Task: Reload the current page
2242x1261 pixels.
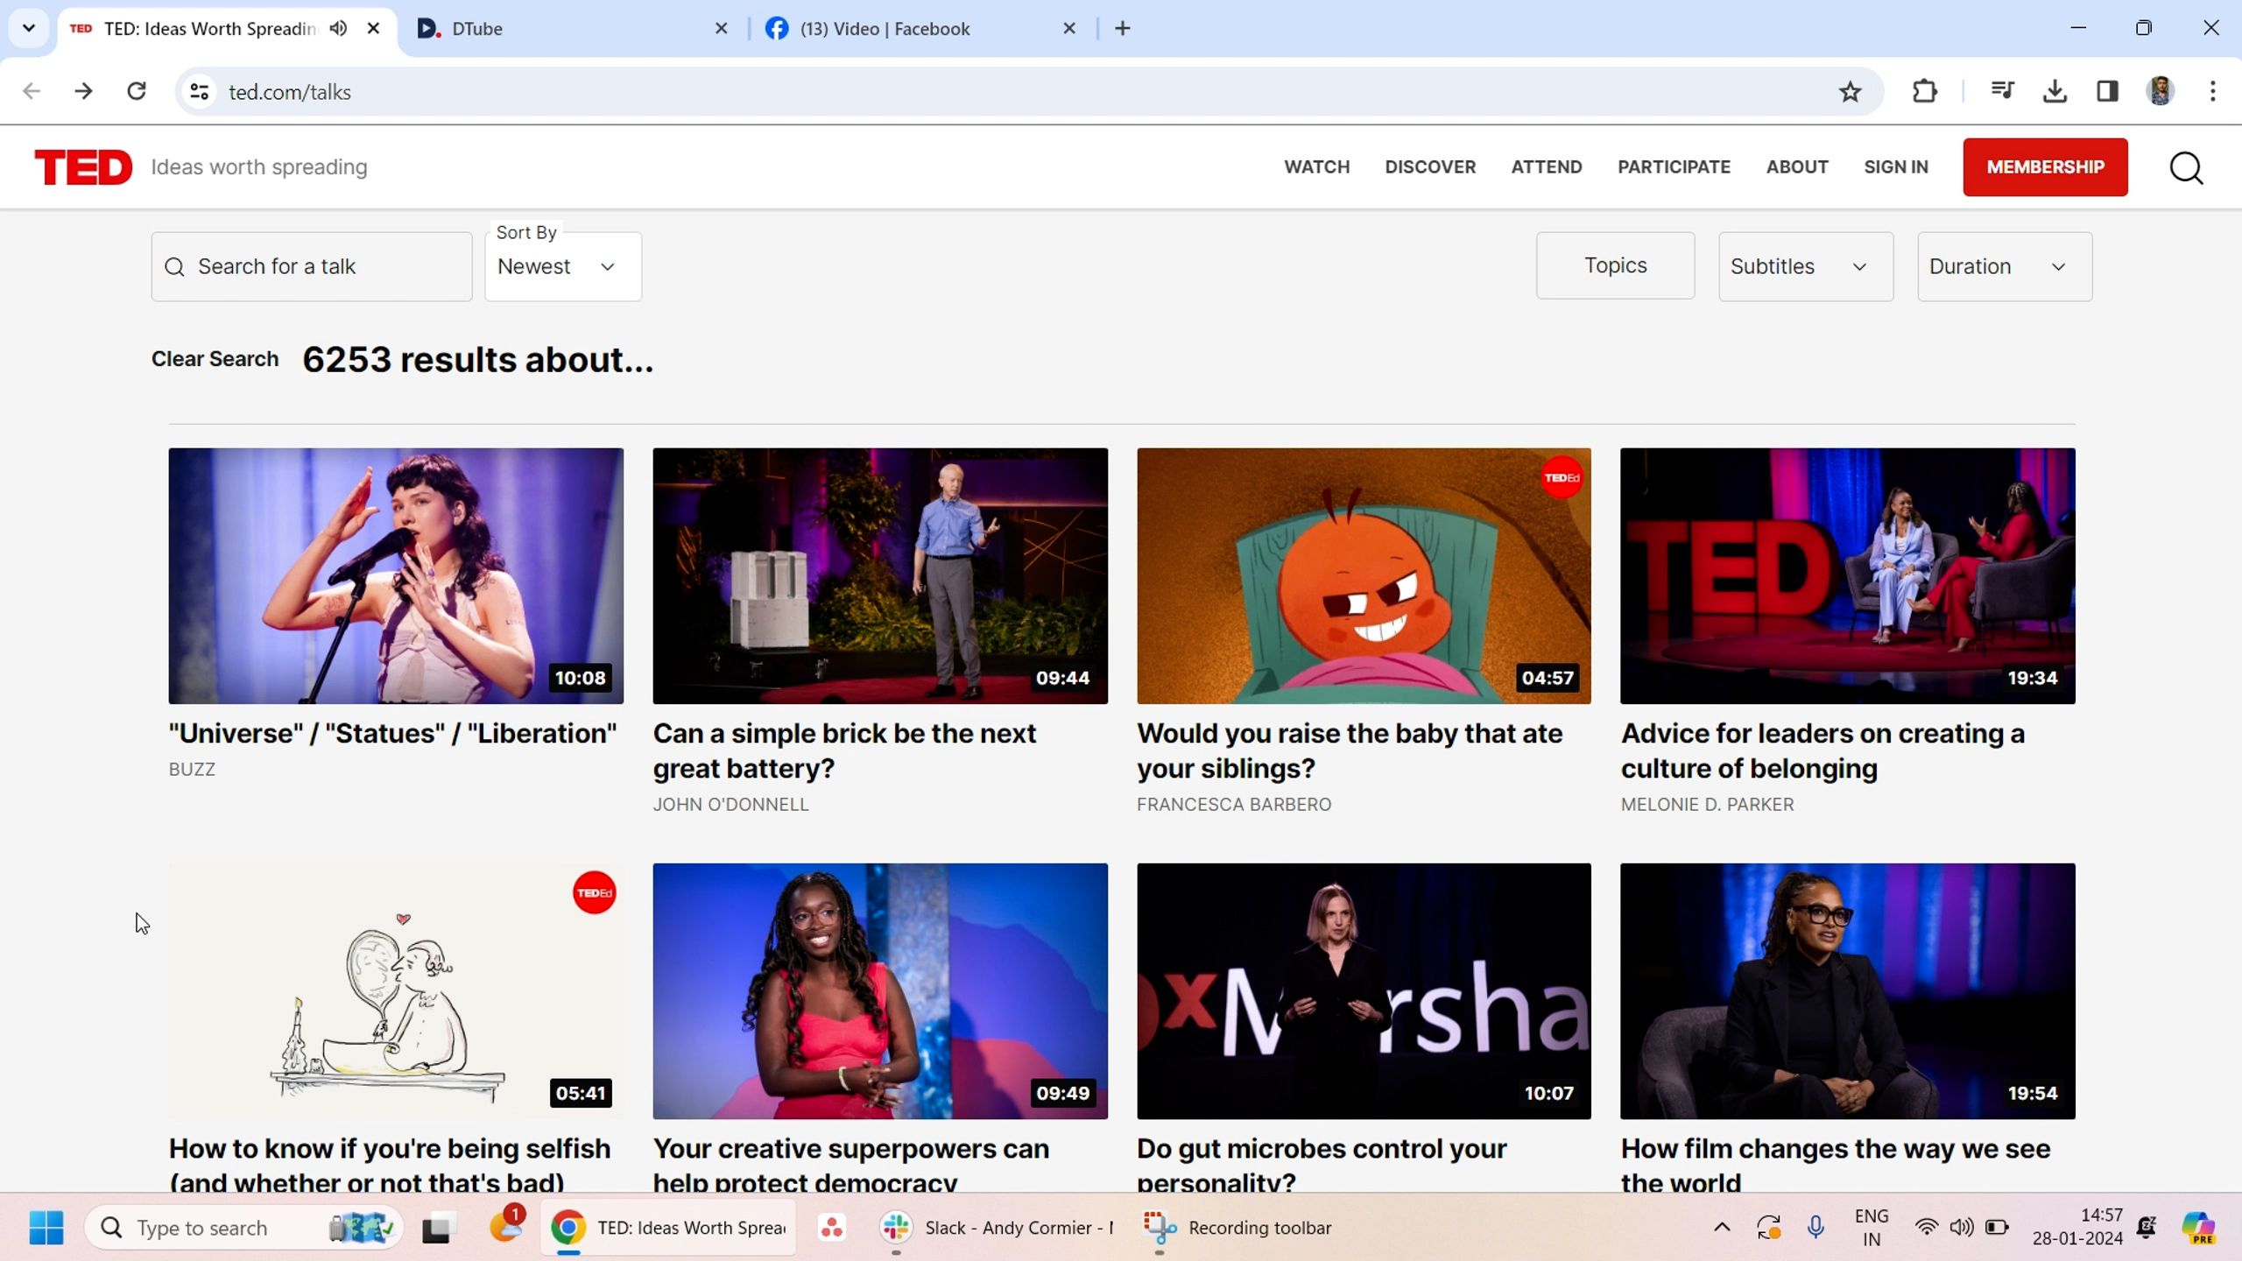Action: pos(137,92)
